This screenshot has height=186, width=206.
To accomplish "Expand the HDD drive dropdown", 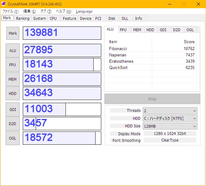I will (x=170, y=119).
